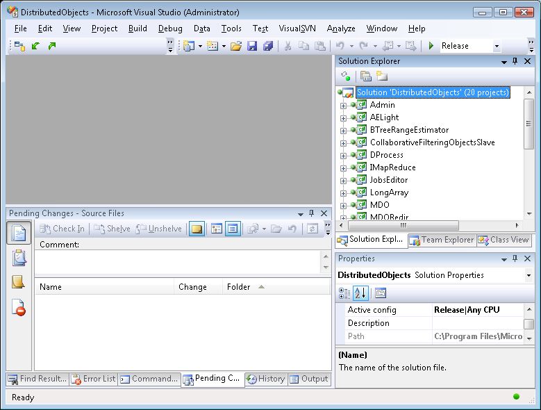541x410 pixels.
Task: Open the VisualSVN menu
Action: [297, 28]
